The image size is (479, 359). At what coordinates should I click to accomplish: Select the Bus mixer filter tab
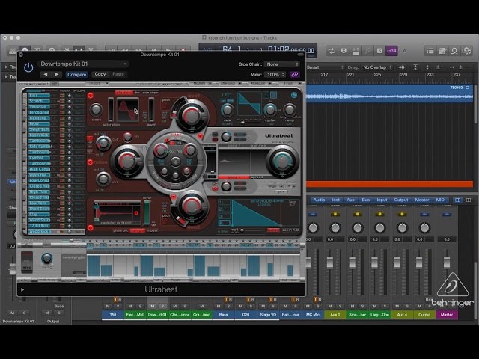(366, 200)
